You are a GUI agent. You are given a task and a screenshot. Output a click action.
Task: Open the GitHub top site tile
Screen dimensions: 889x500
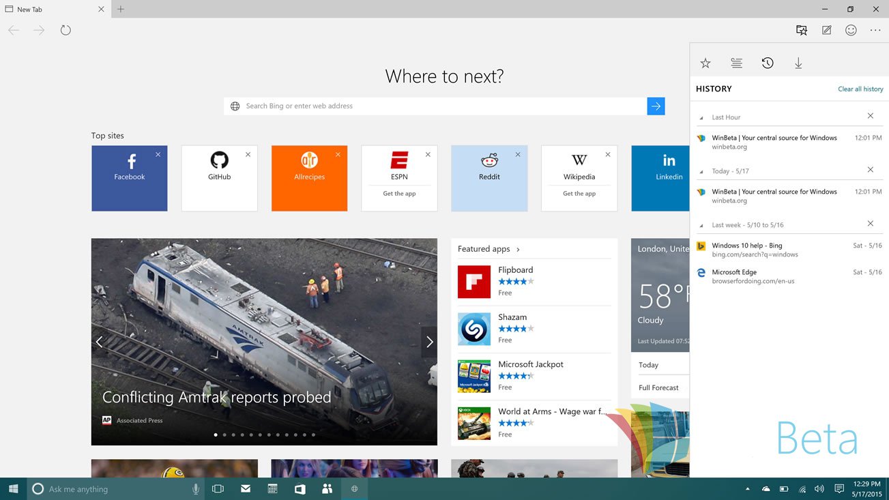[220, 178]
